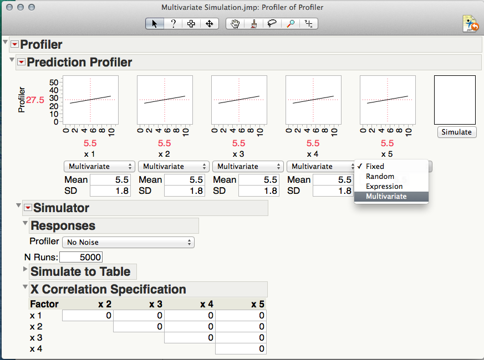
Task: Collapse the X Correlation Specification section
Action: [x=25, y=286]
